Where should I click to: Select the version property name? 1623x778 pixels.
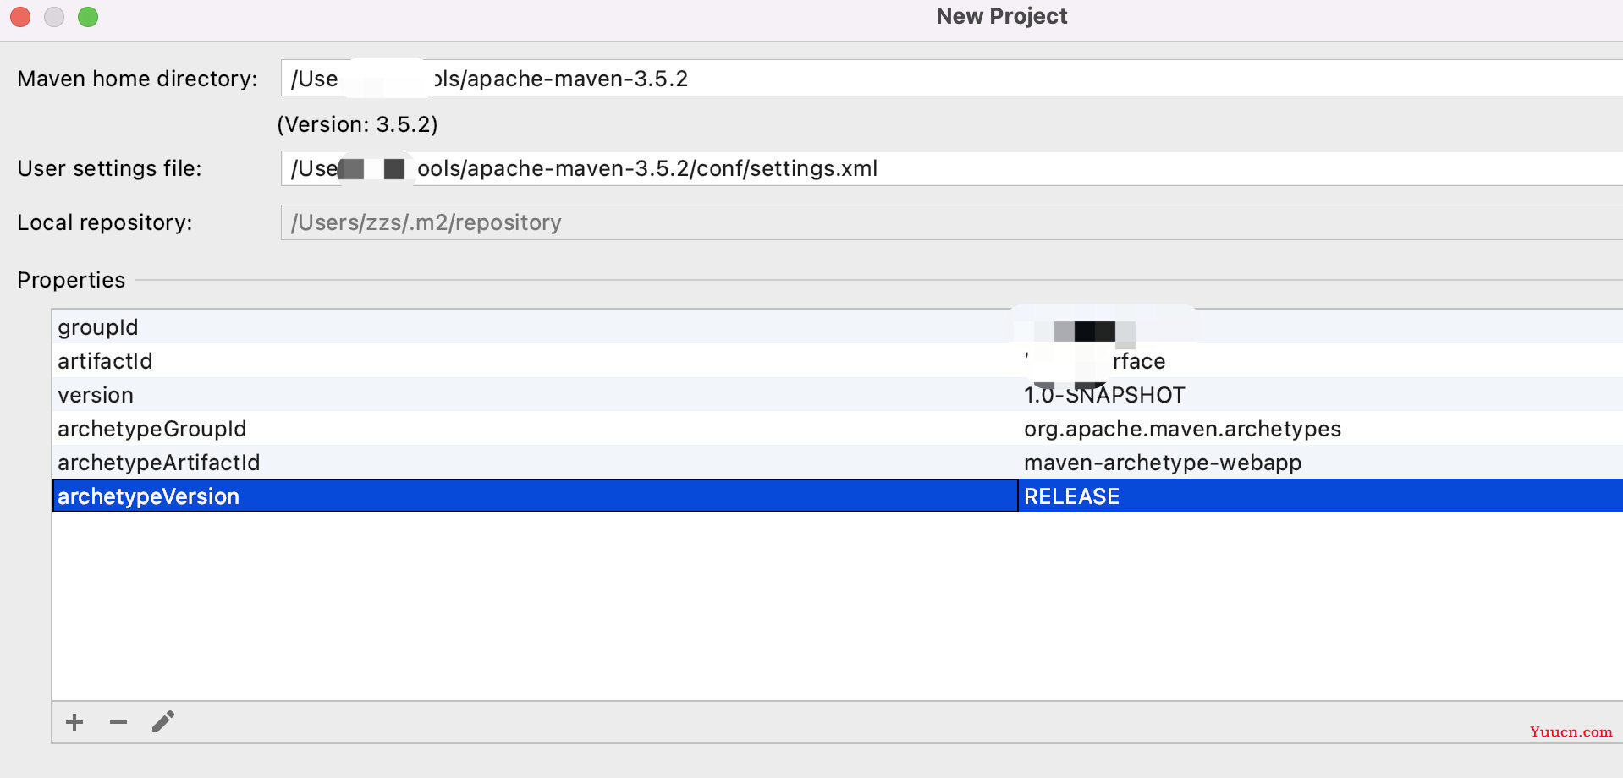96,395
